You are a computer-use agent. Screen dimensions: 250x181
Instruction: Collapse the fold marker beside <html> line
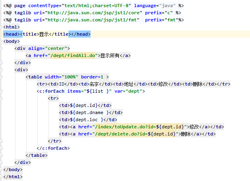(1, 27)
